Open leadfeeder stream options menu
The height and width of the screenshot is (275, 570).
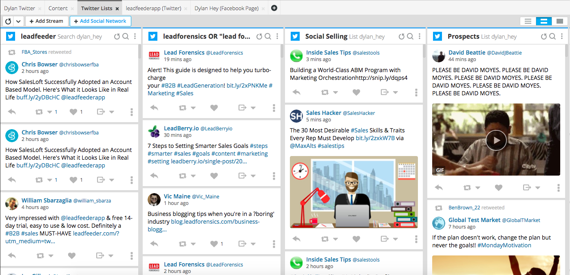coord(135,37)
